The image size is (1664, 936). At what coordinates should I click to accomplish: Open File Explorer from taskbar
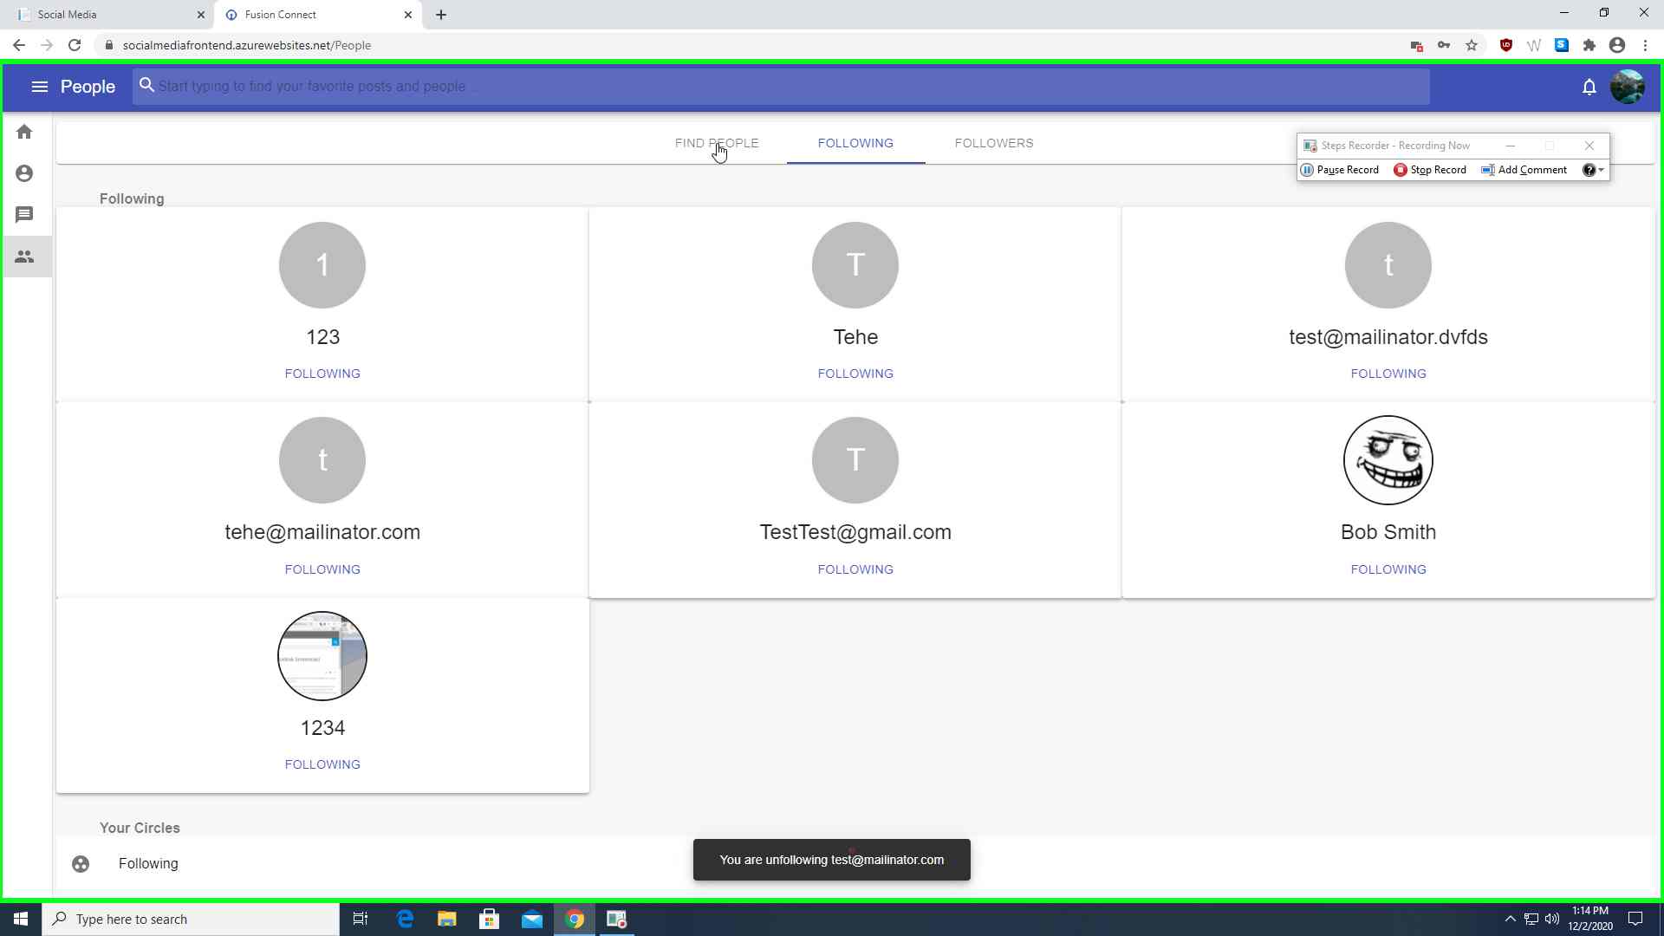[x=447, y=919]
